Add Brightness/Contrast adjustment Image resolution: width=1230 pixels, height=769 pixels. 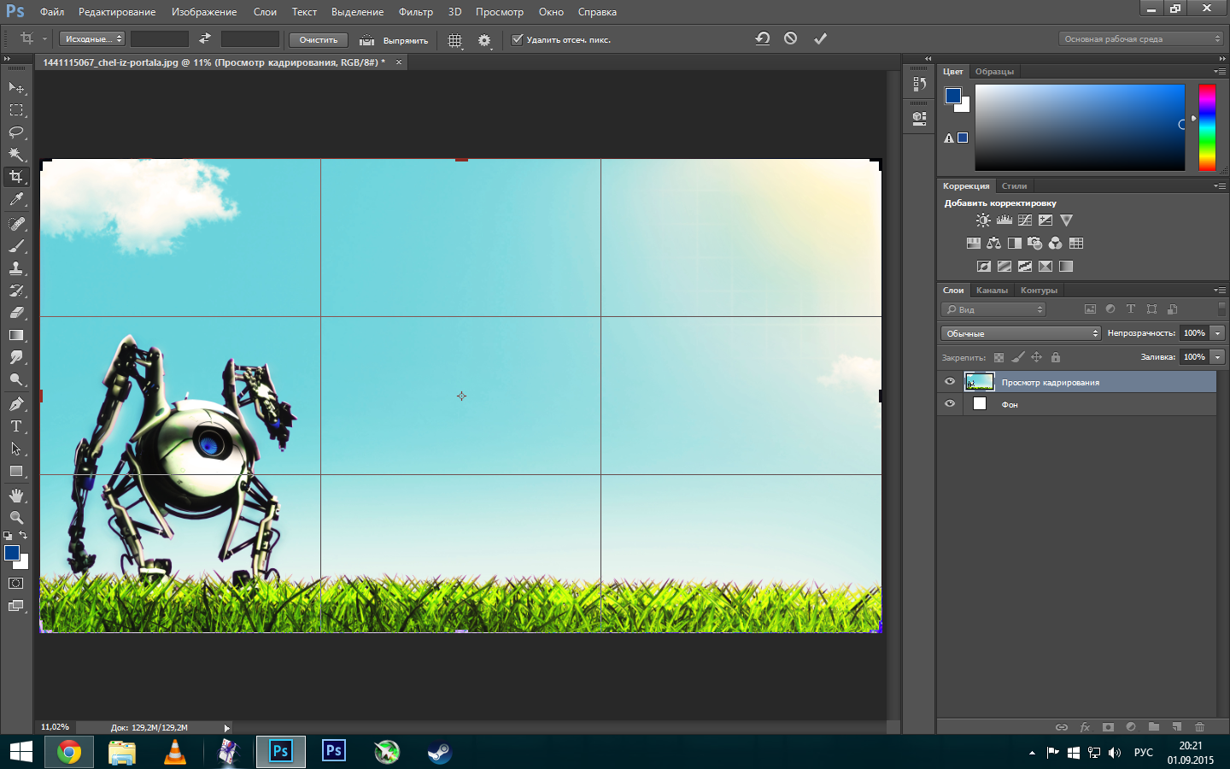(x=983, y=220)
